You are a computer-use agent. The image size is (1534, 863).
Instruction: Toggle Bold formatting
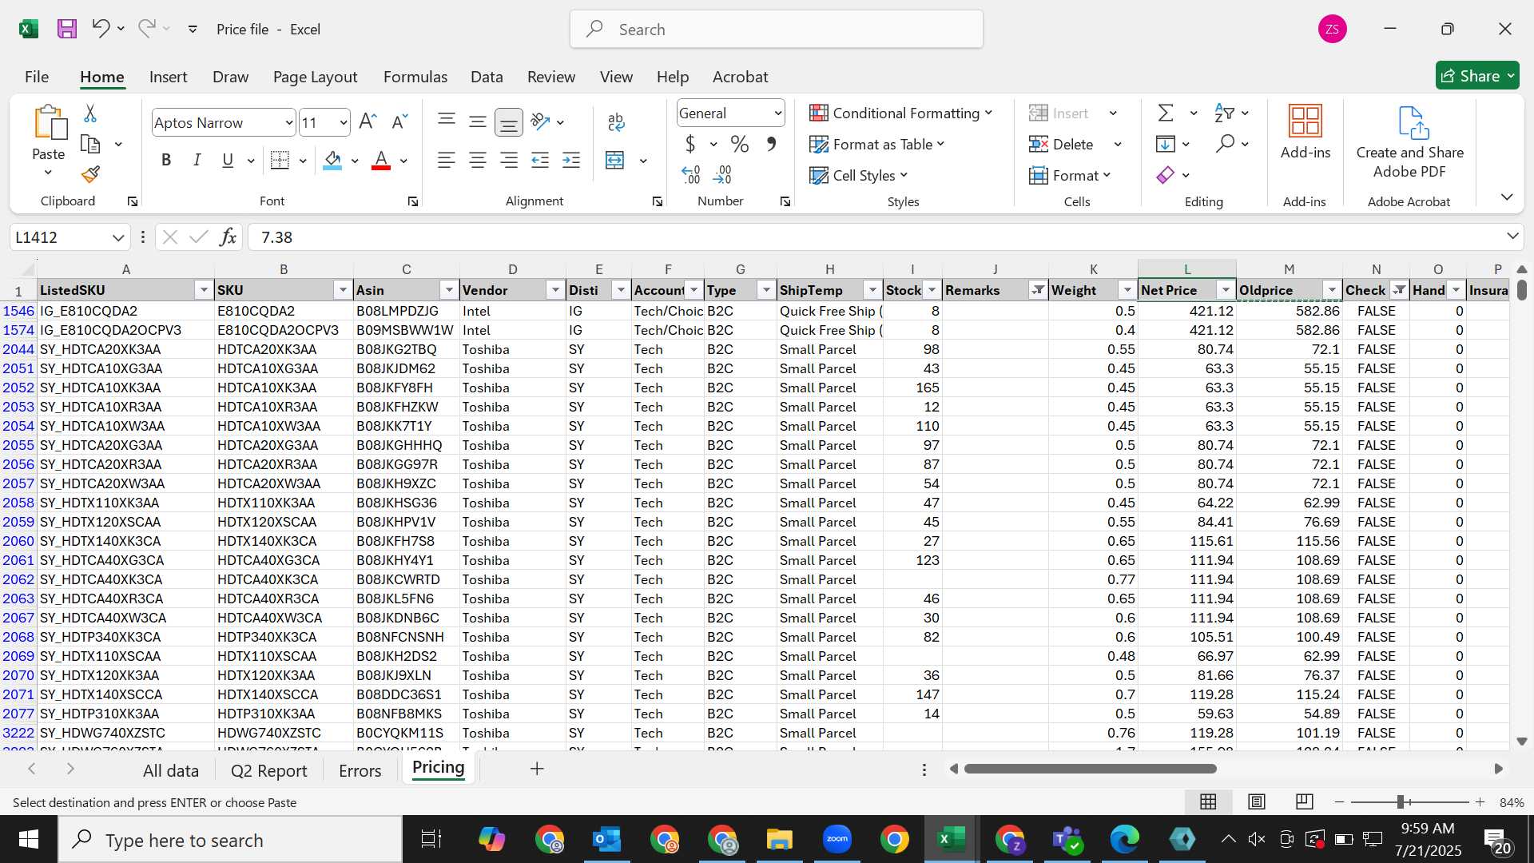tap(166, 161)
